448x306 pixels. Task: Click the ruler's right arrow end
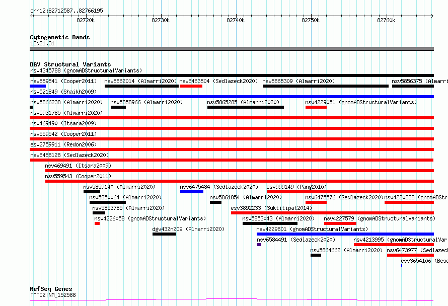[x=432, y=16]
